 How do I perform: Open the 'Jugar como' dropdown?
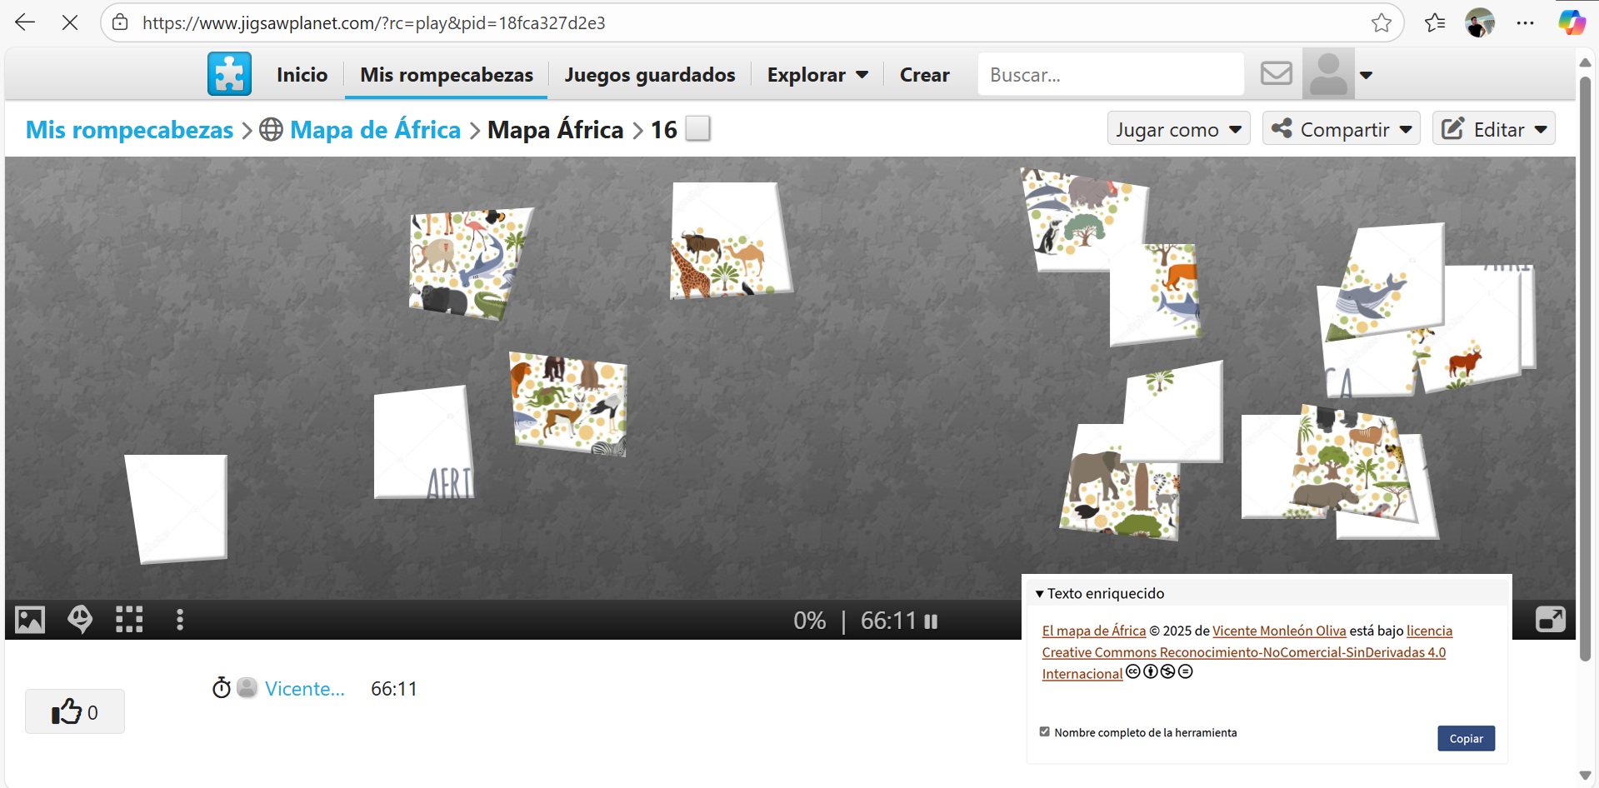click(1177, 128)
